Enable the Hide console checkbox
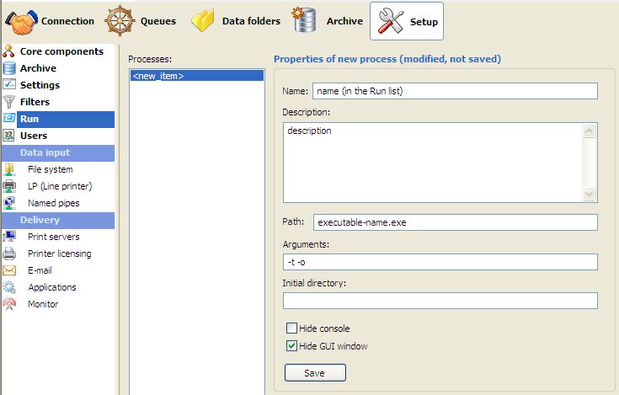The width and height of the screenshot is (619, 395). pos(291,328)
